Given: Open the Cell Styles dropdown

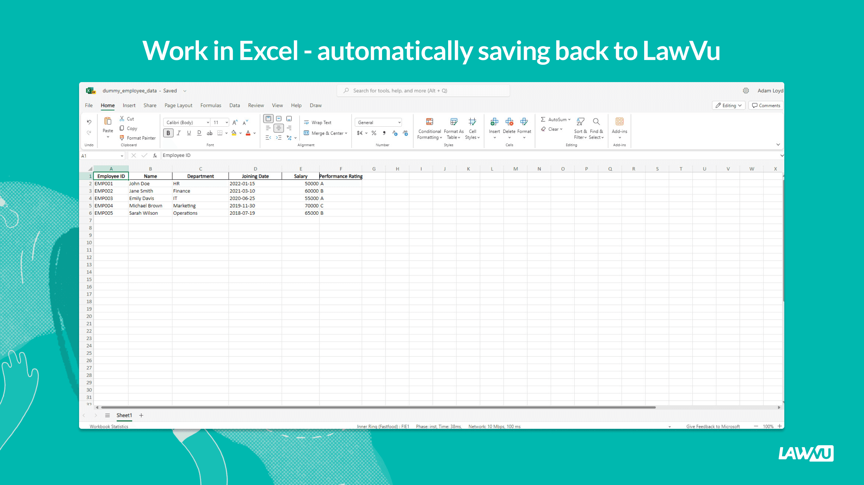Looking at the screenshot, I should click(472, 129).
